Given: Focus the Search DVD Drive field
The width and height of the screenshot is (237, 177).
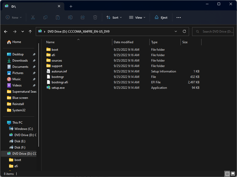Looking at the screenshot, I should [x=213, y=32].
